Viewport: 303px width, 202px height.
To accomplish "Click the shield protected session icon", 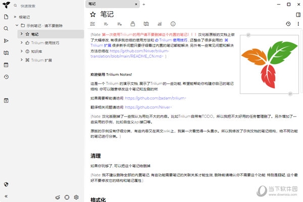I will pos(6,184).
